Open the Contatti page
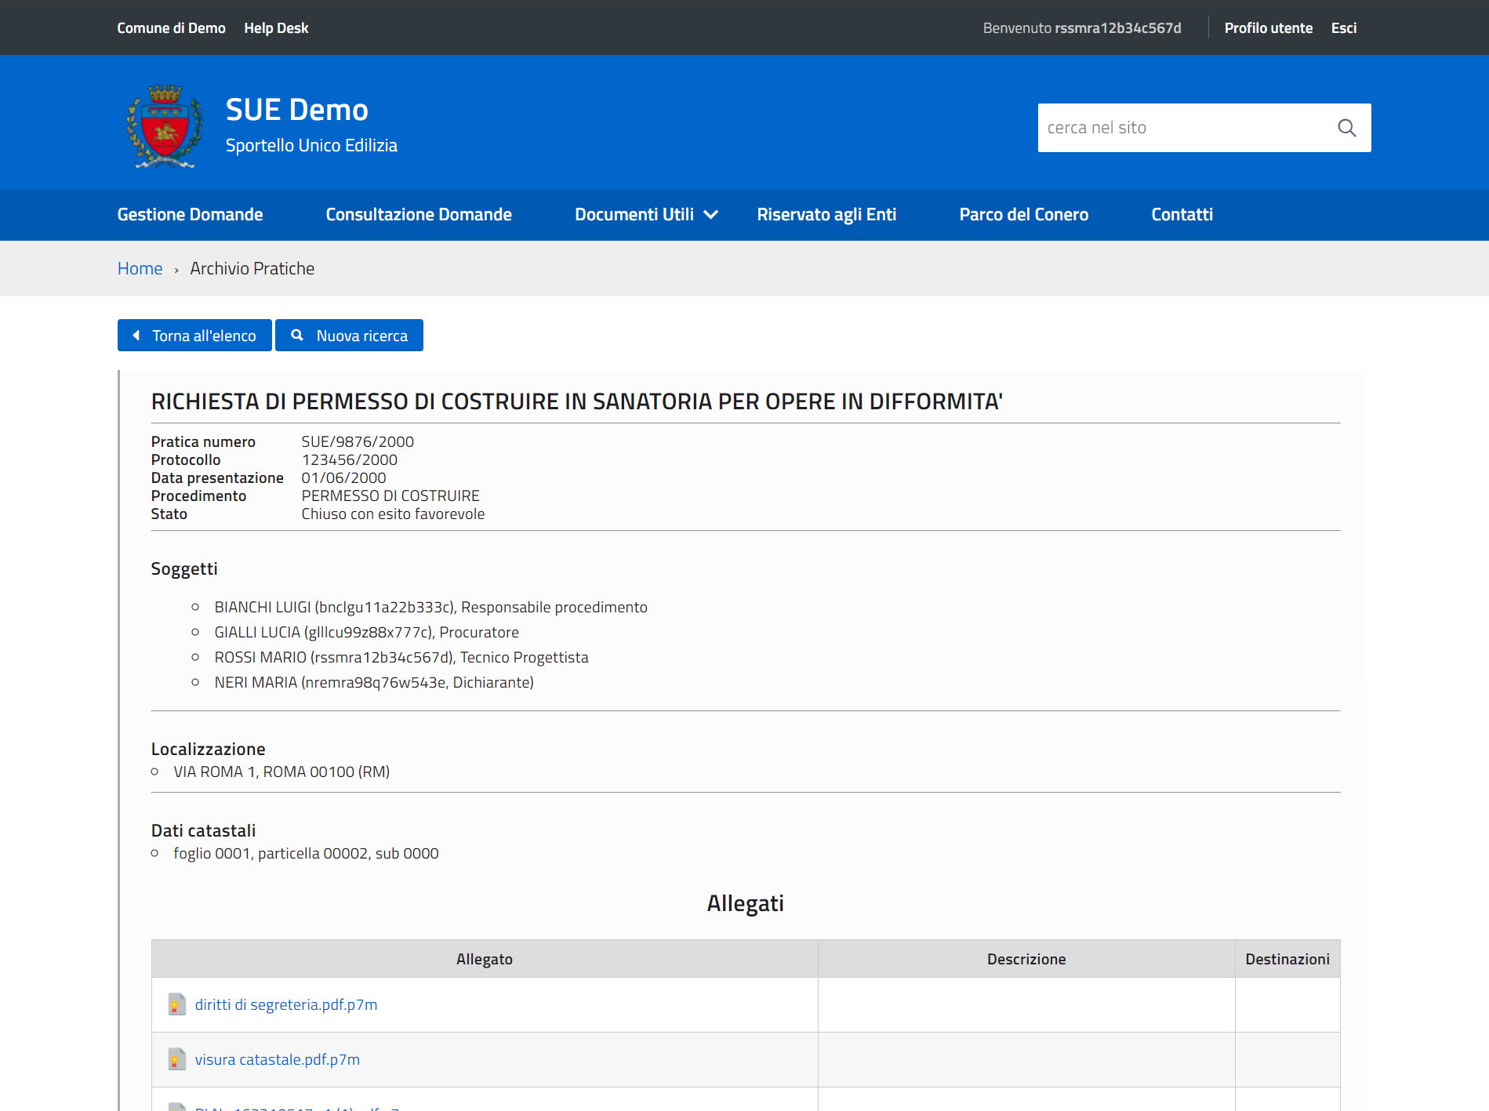The image size is (1489, 1111). 1182,215
